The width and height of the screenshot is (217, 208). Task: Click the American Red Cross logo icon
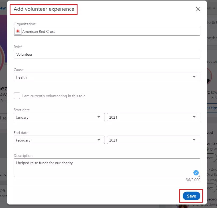coord(18,31)
